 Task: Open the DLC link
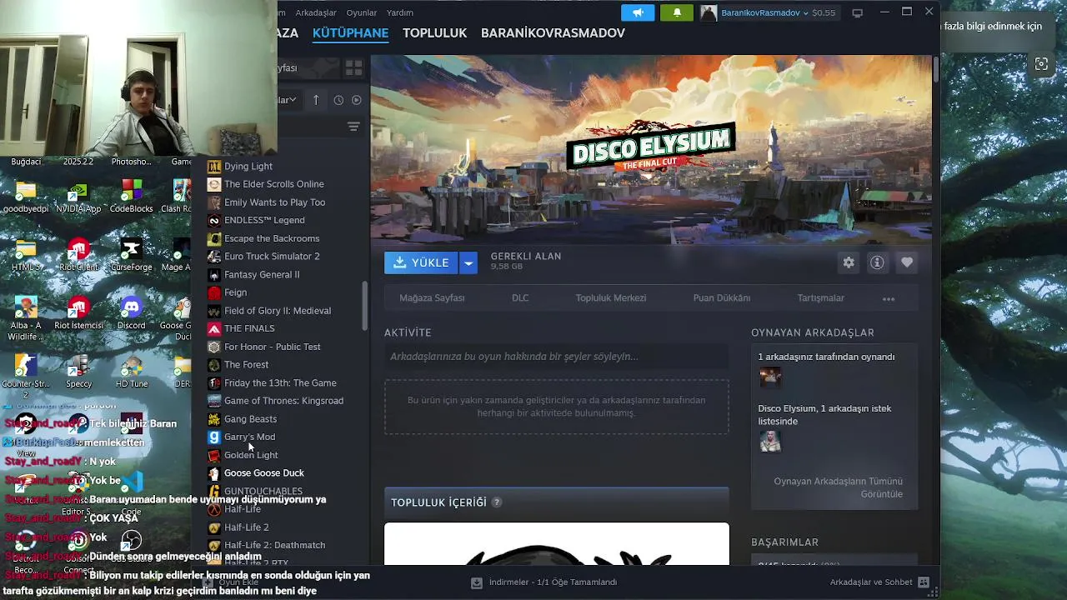520,298
